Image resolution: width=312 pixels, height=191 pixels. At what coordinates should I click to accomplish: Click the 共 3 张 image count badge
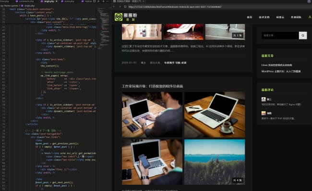[238, 36]
